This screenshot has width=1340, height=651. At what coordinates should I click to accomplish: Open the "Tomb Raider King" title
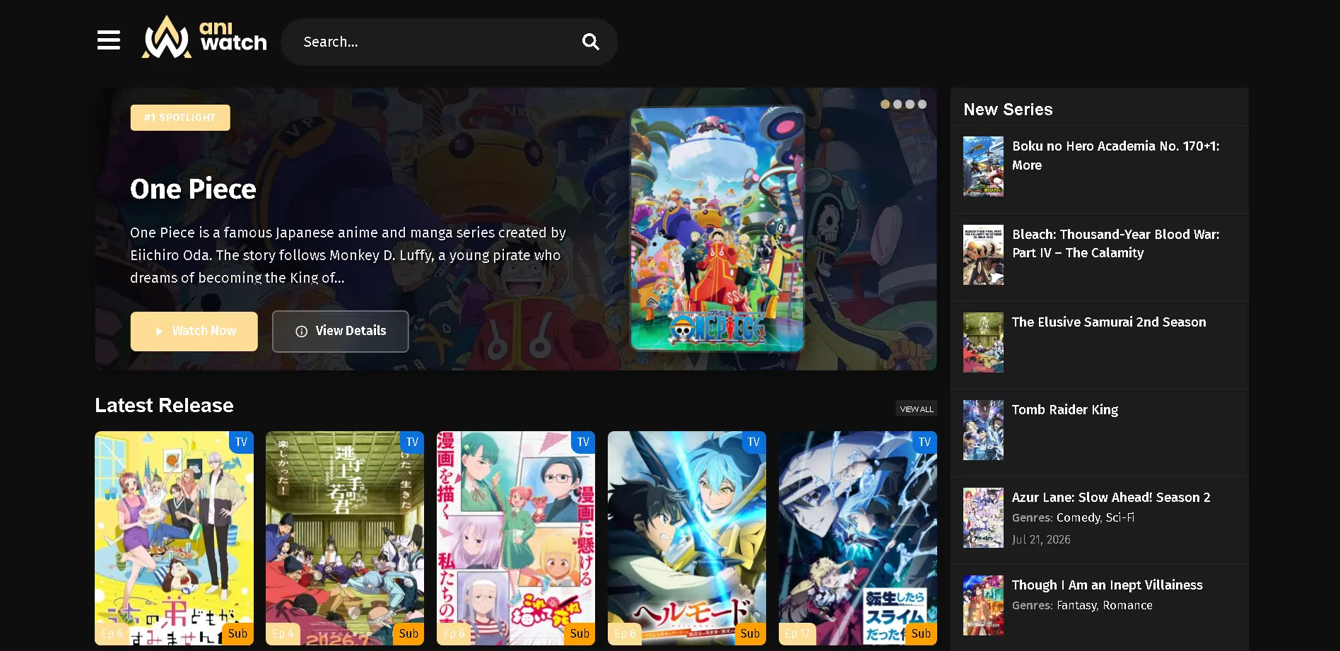[x=1065, y=410]
